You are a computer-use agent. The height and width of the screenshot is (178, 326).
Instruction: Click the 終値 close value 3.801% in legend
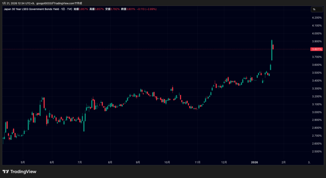click(x=131, y=9)
